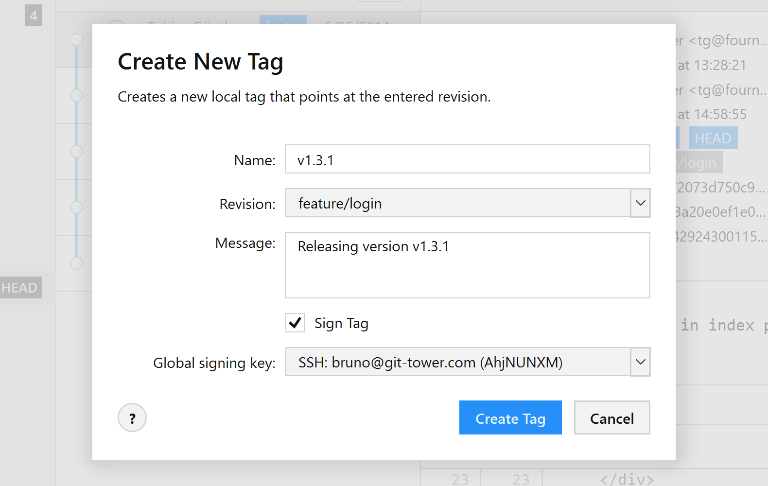This screenshot has height=486, width=768.
Task: Select the third commit node in graph
Action: point(76,151)
